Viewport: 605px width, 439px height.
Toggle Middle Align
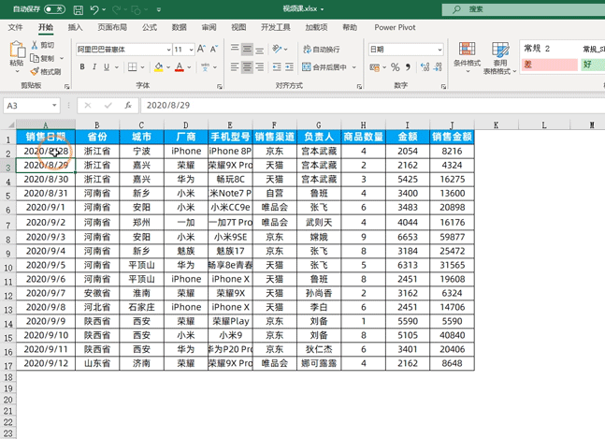point(247,49)
